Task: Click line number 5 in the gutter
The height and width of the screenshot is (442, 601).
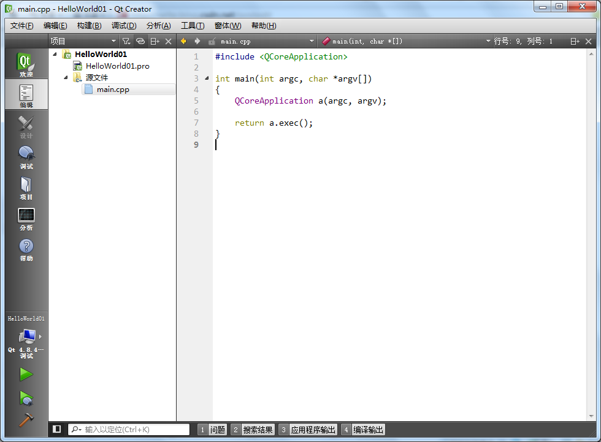Action: tap(196, 101)
